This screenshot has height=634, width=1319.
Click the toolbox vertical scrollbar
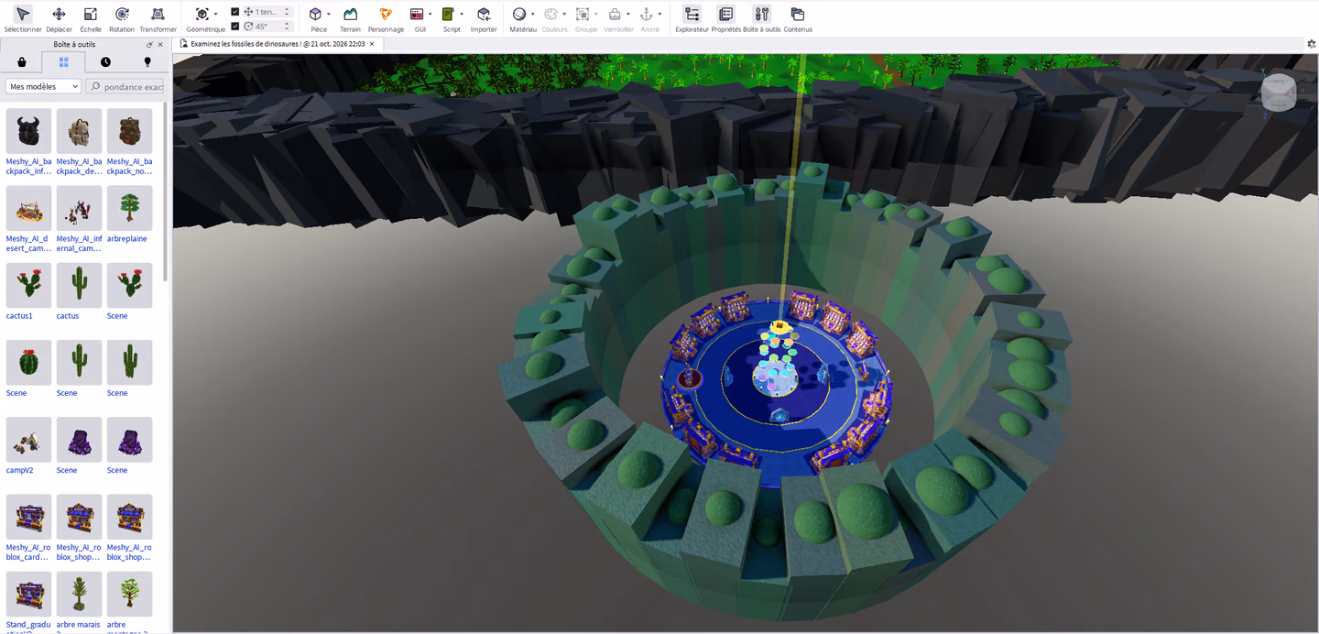[x=166, y=192]
